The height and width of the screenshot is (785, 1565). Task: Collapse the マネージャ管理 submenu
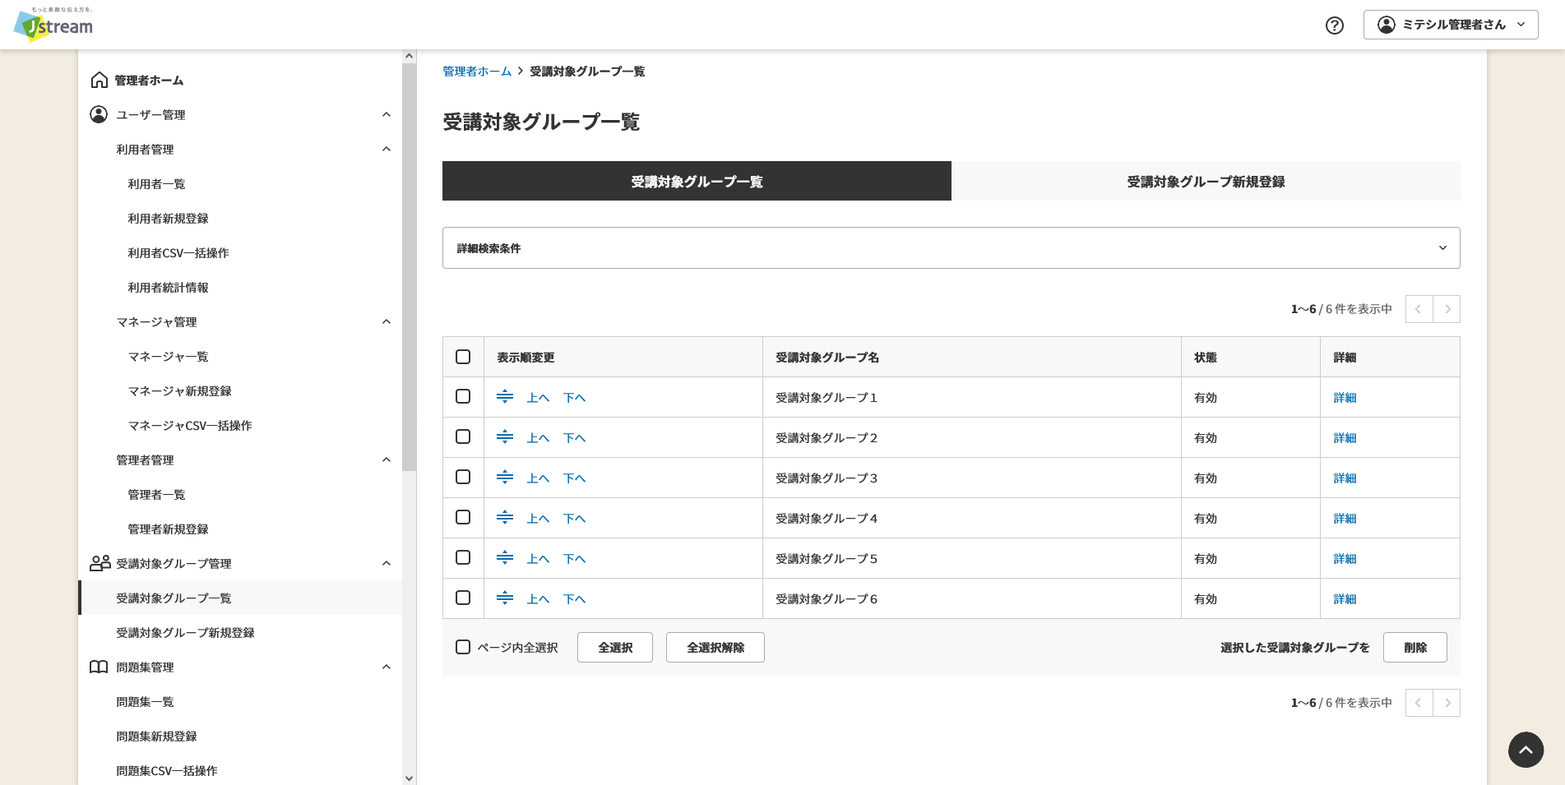click(x=387, y=321)
